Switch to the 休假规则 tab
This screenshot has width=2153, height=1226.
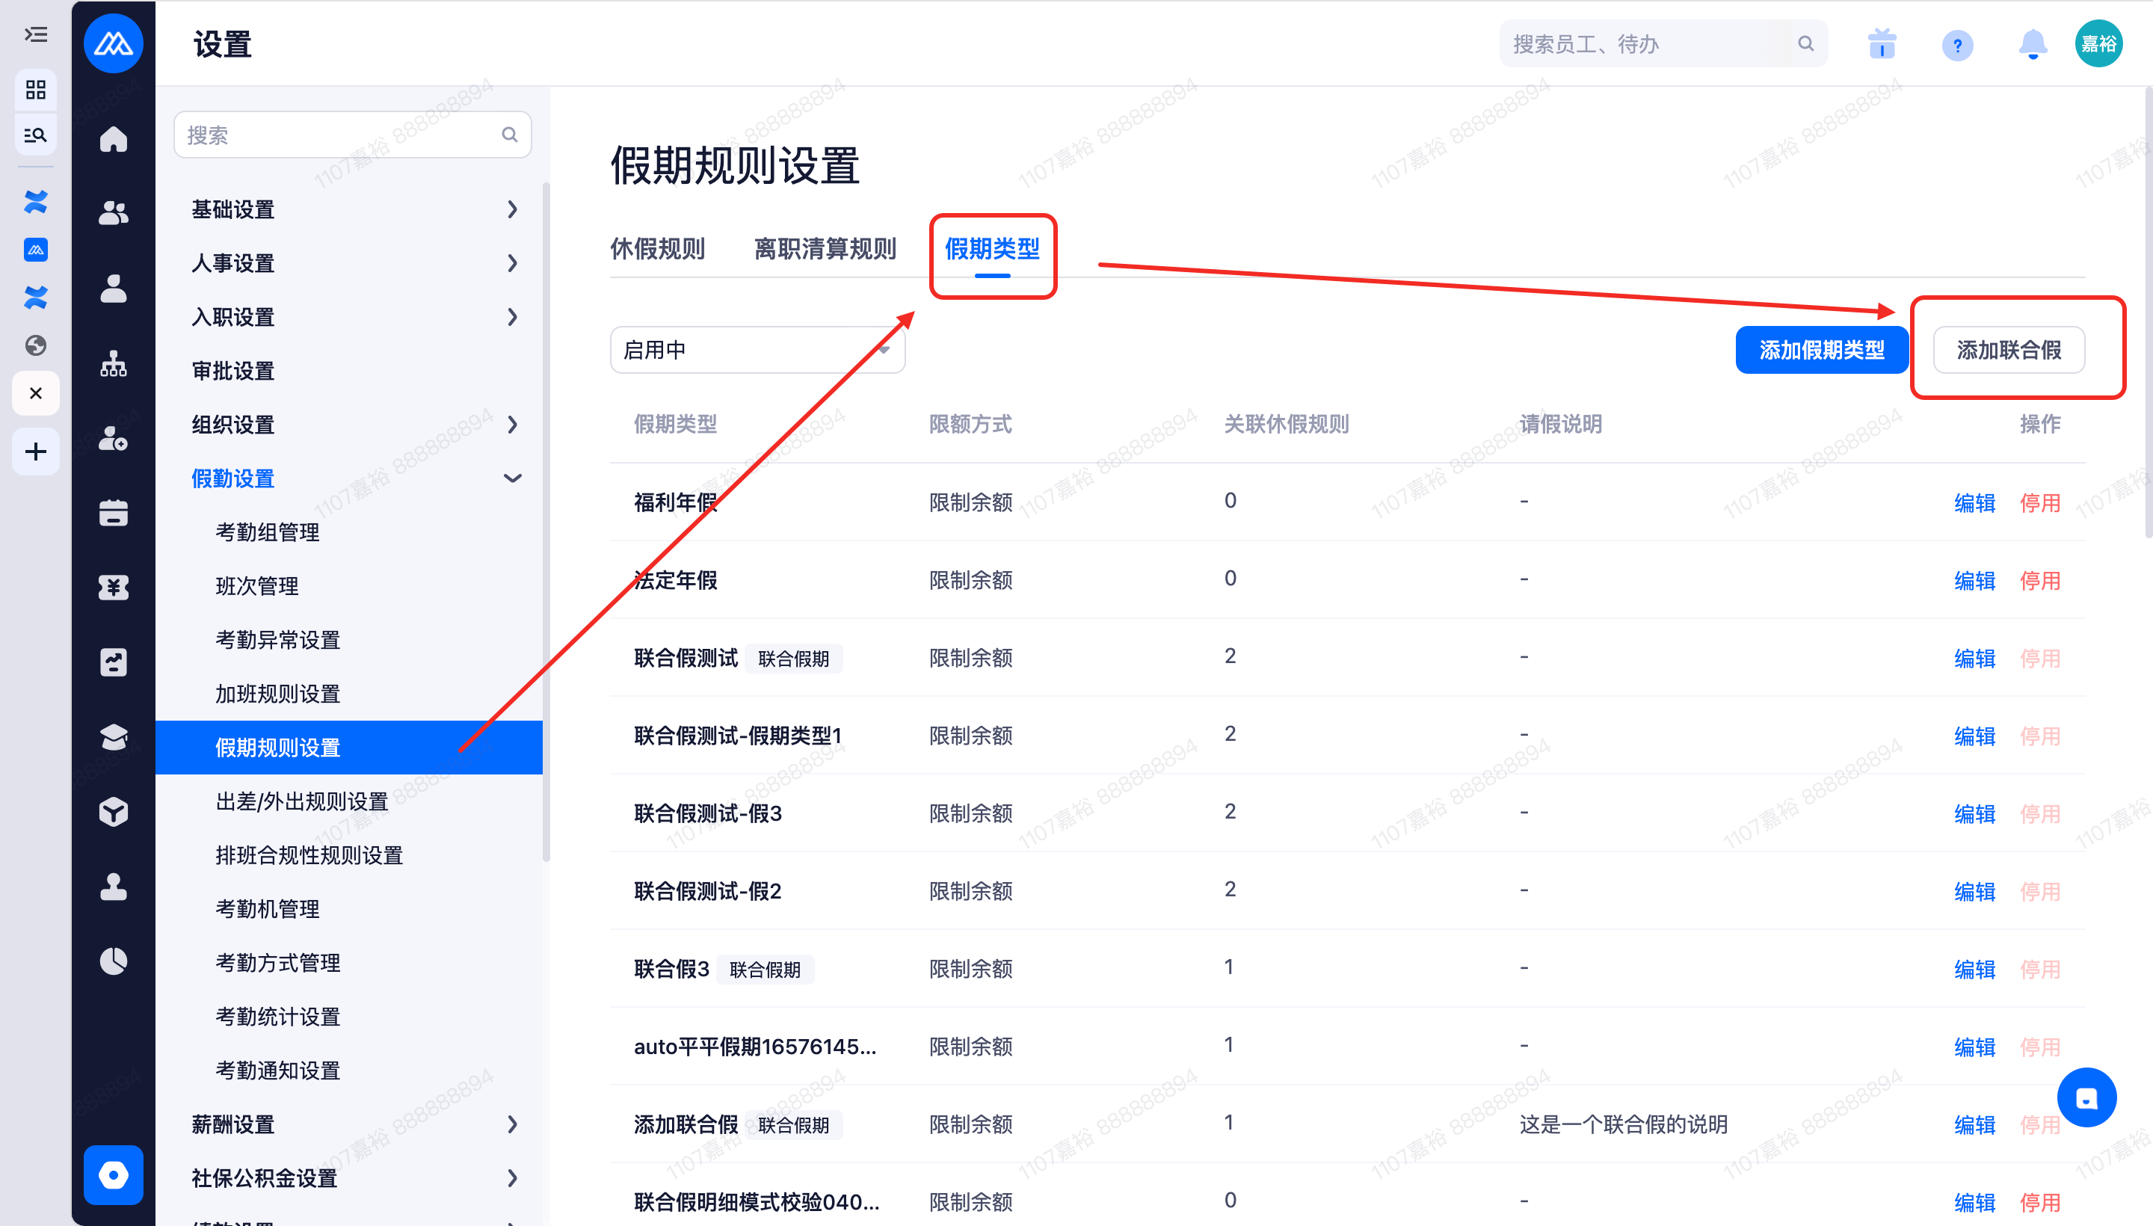657,249
